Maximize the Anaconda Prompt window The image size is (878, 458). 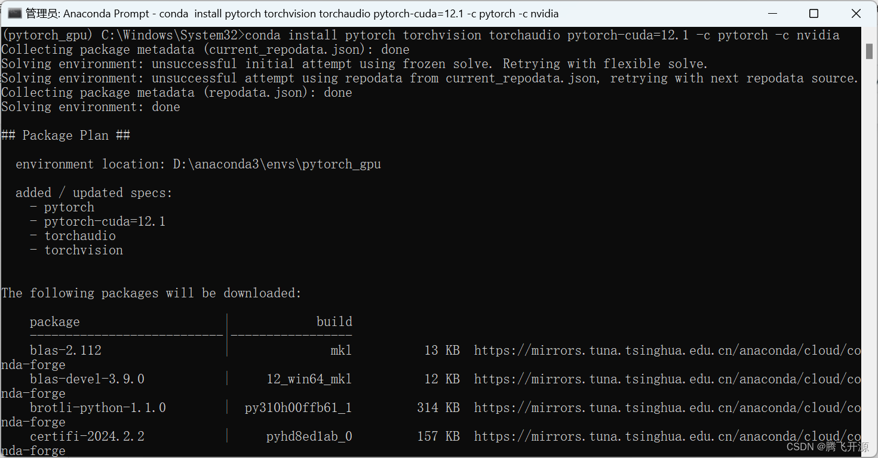point(813,13)
